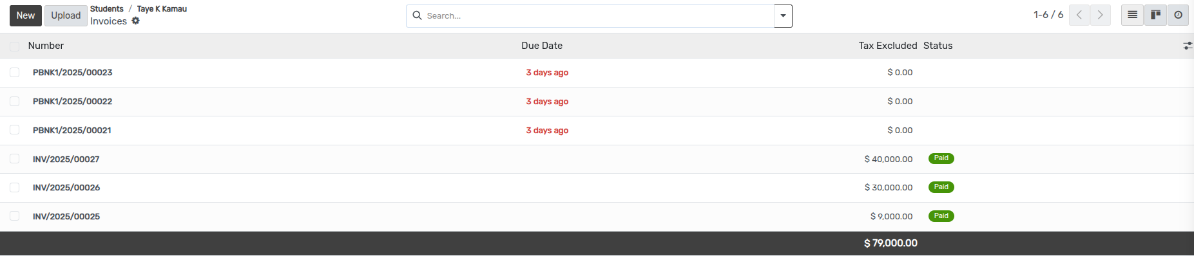Open the Invoices gear actions menu
The image size is (1194, 256).
click(x=135, y=21)
